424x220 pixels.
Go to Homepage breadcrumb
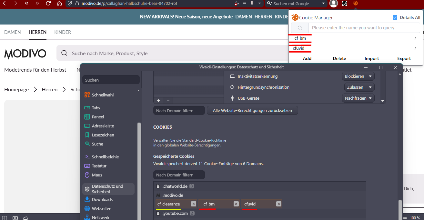click(x=16, y=89)
